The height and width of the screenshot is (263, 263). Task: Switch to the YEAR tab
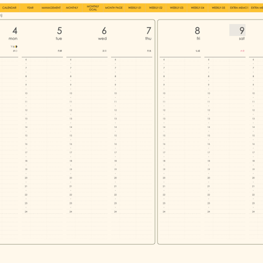tap(30, 8)
